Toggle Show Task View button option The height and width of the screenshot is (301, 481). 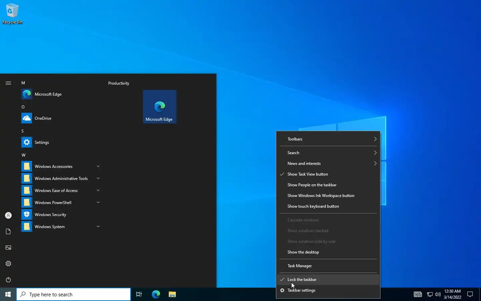[328, 174]
